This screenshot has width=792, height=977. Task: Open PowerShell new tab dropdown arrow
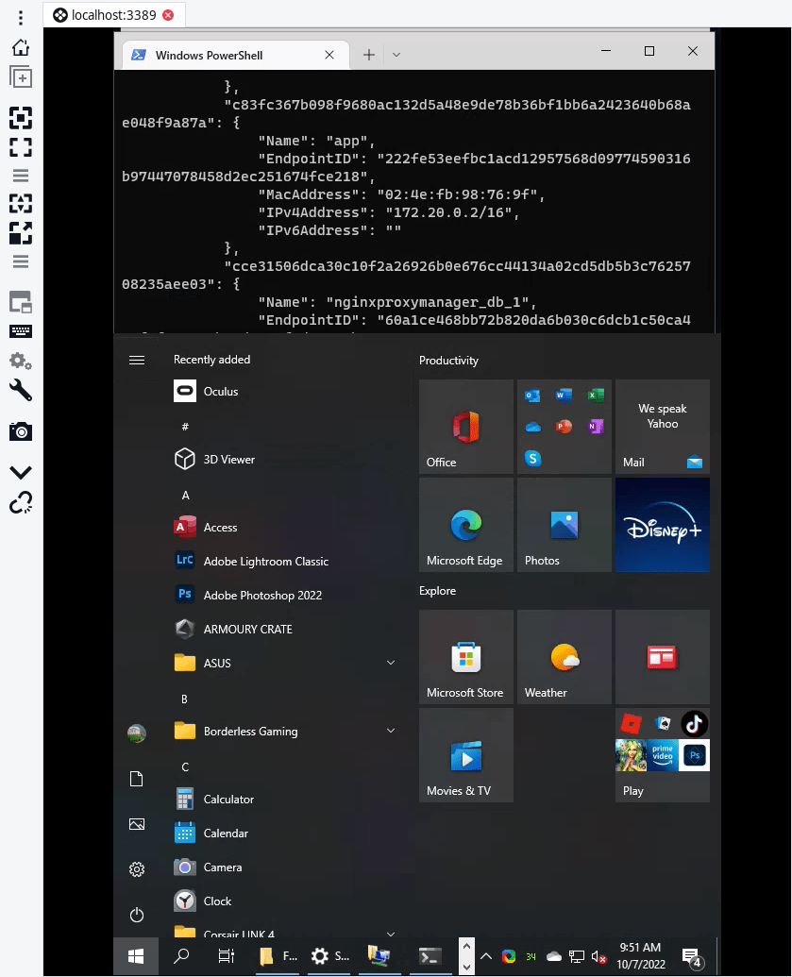coord(396,55)
